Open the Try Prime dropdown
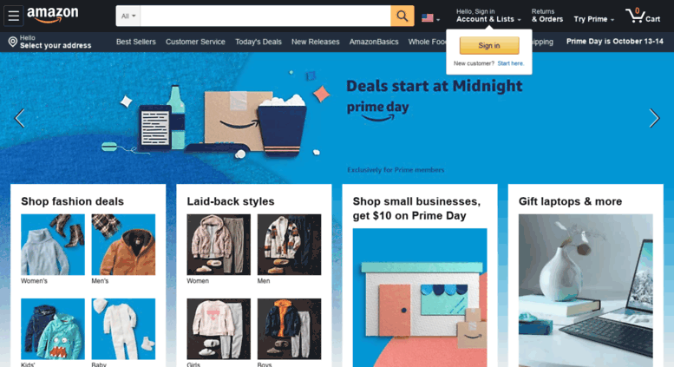The width and height of the screenshot is (674, 367). pos(593,19)
